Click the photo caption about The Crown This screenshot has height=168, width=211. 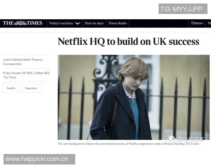[128, 144]
